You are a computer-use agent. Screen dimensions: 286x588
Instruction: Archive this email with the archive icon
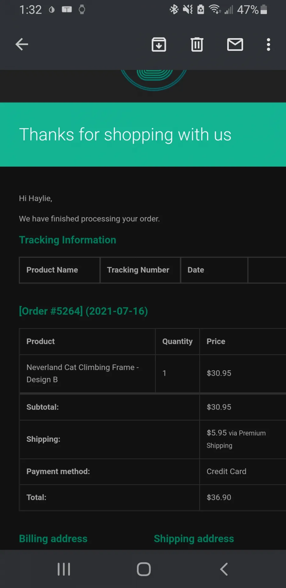pyautogui.click(x=159, y=44)
